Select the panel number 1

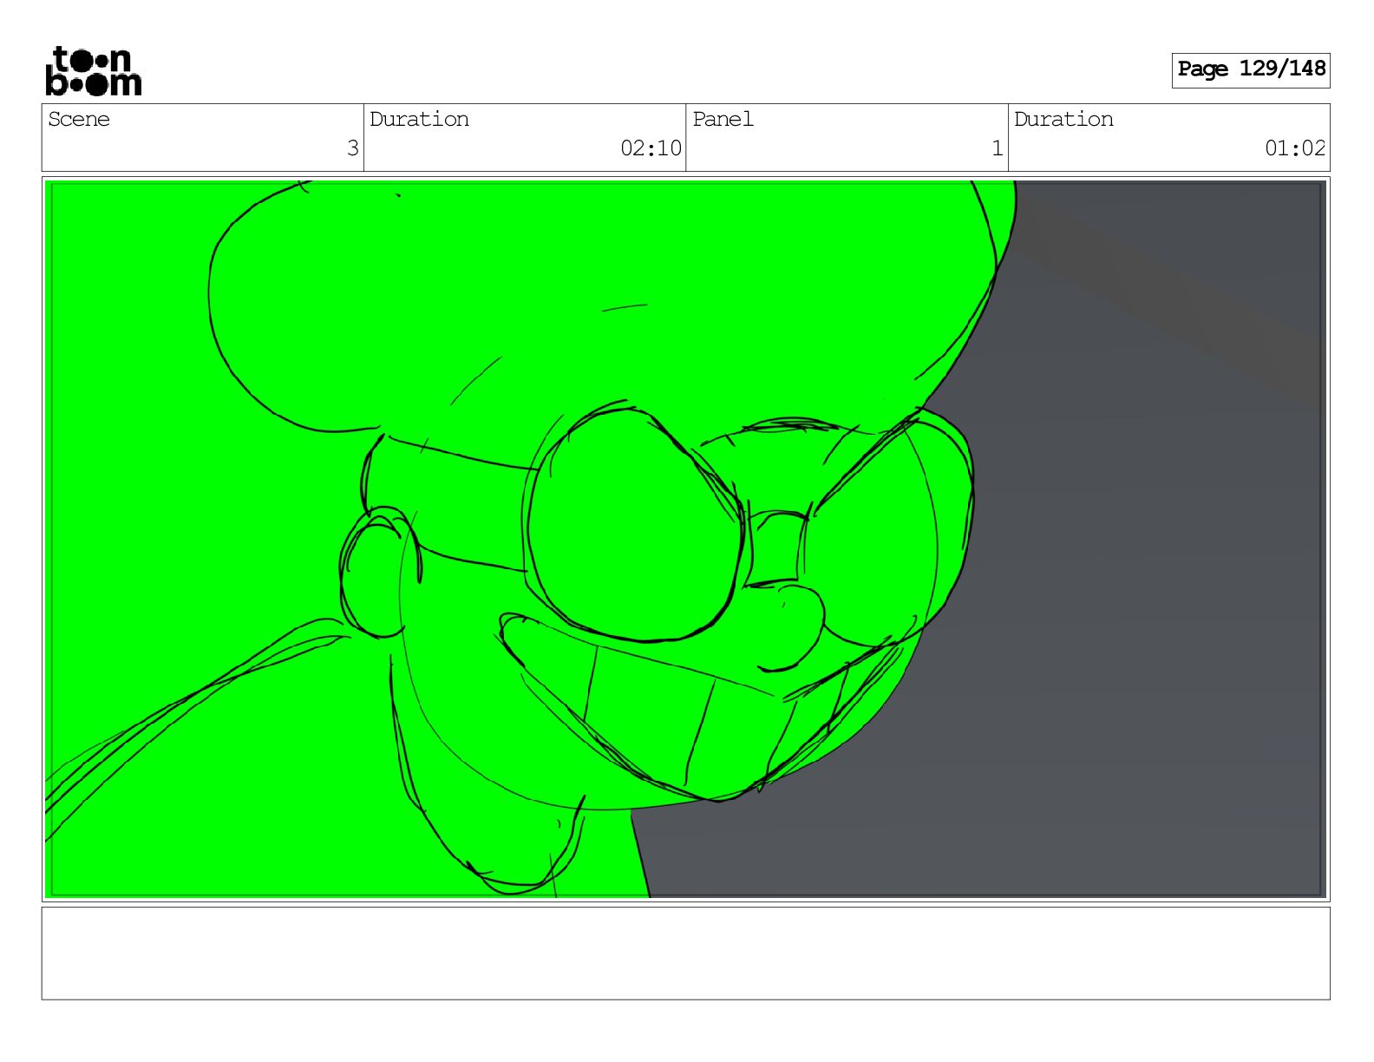998,148
